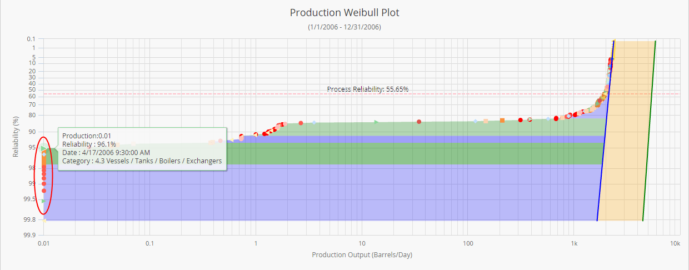The width and height of the screenshot is (689, 270).
Task: Click the Category : 4.3 Vessels tooltip line
Action: 142,161
